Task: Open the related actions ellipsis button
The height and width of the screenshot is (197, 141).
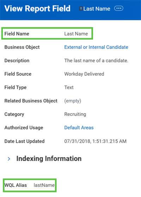Action: click(118, 8)
